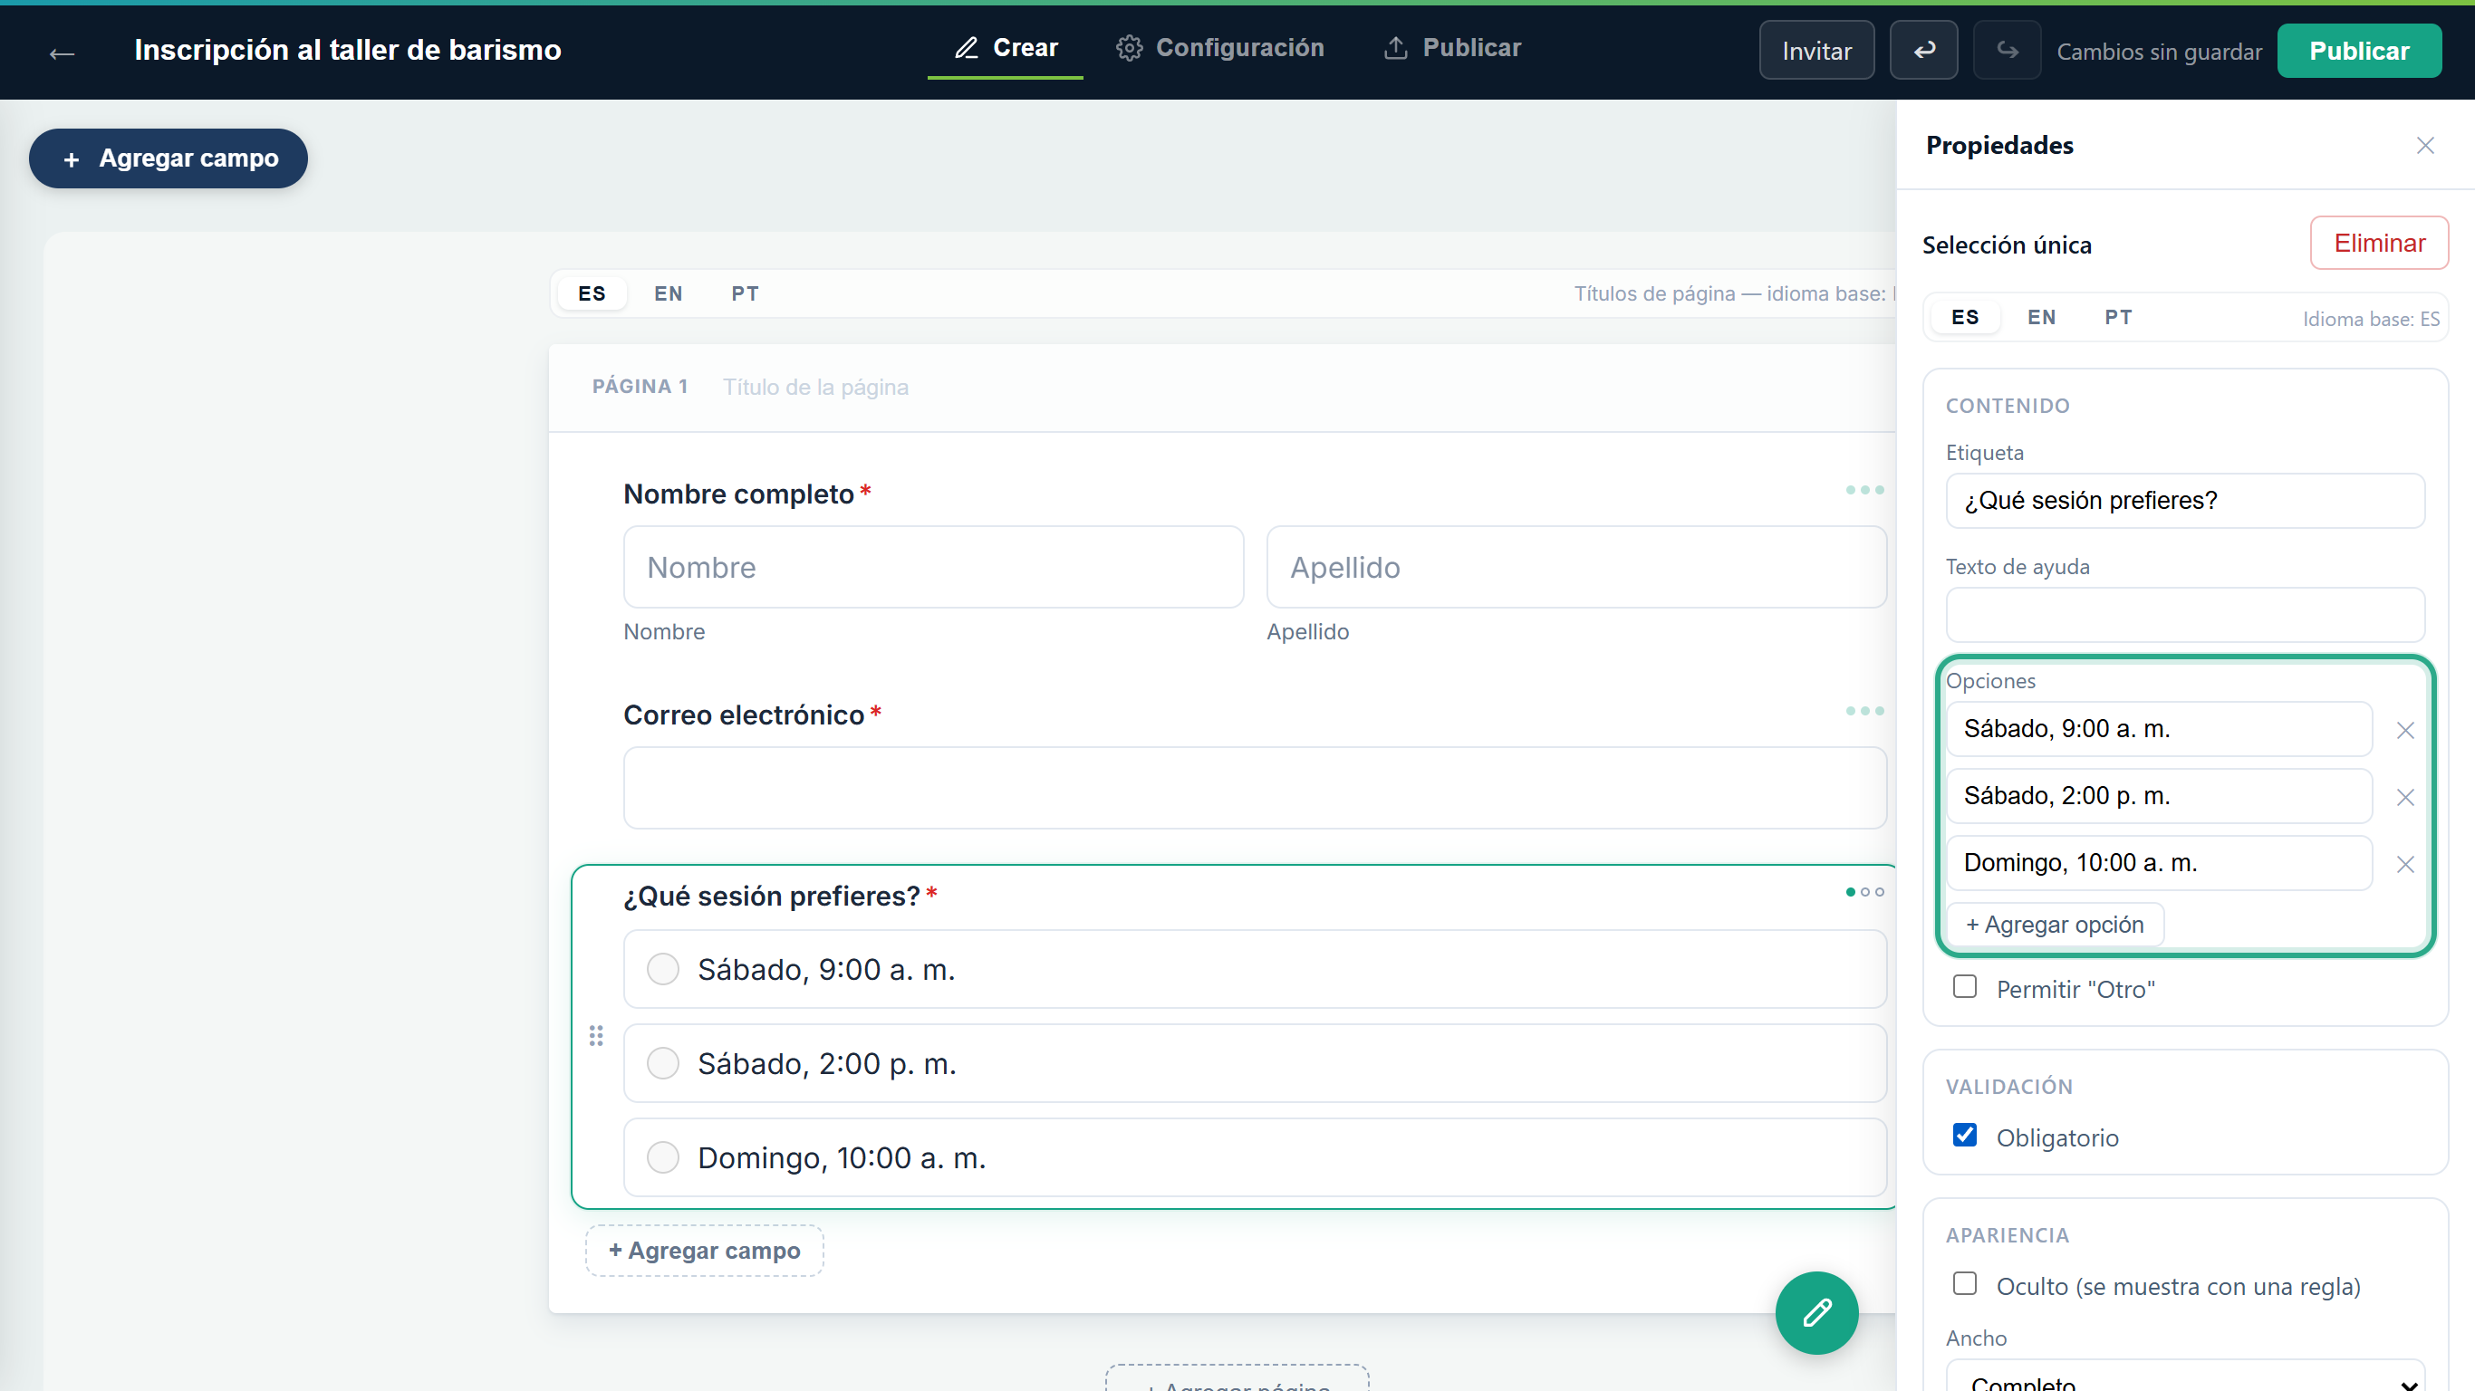The image size is (2475, 1391).
Task: Uncheck the Obligatorio checkbox
Action: click(x=1965, y=1136)
